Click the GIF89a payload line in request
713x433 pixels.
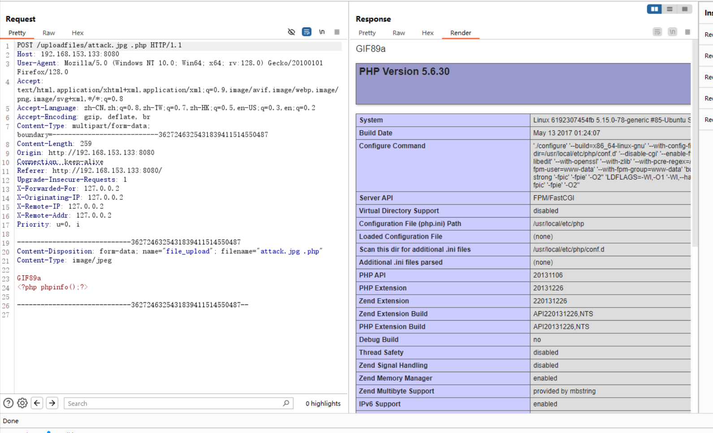29,278
